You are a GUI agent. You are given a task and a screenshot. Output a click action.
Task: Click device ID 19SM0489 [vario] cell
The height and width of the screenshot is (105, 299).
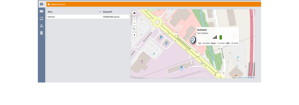(111, 17)
